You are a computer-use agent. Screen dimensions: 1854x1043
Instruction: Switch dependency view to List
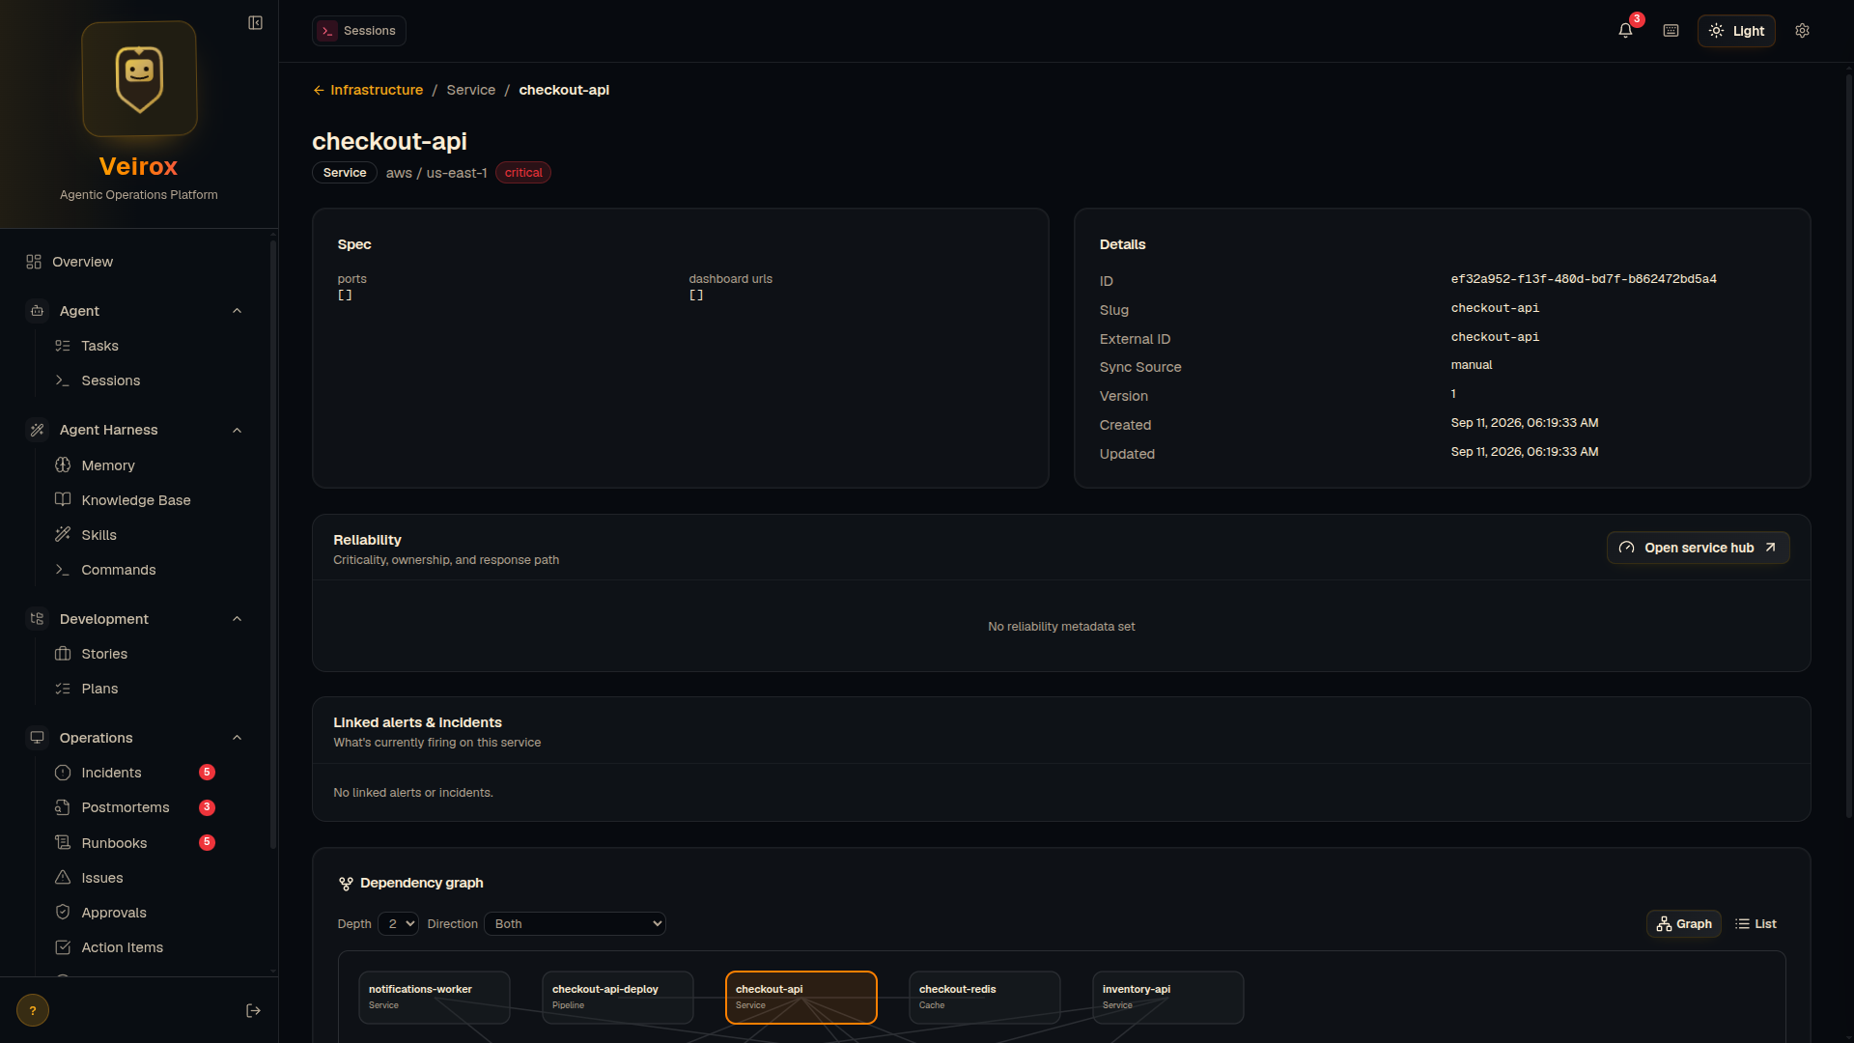1756,924
